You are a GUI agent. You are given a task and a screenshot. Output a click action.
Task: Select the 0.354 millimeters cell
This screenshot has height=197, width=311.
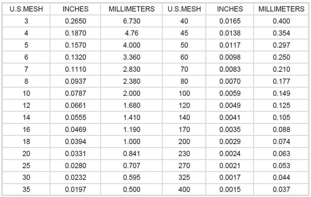[281, 33]
